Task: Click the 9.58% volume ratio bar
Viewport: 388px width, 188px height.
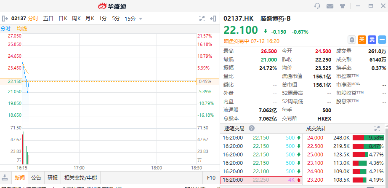Action: [x=368, y=138]
